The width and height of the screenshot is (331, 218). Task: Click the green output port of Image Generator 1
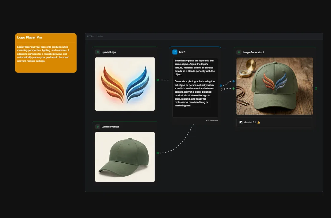(x=316, y=89)
